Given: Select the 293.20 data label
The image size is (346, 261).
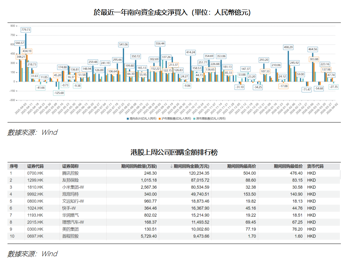Looking at the screenshot, I should pos(264,60).
